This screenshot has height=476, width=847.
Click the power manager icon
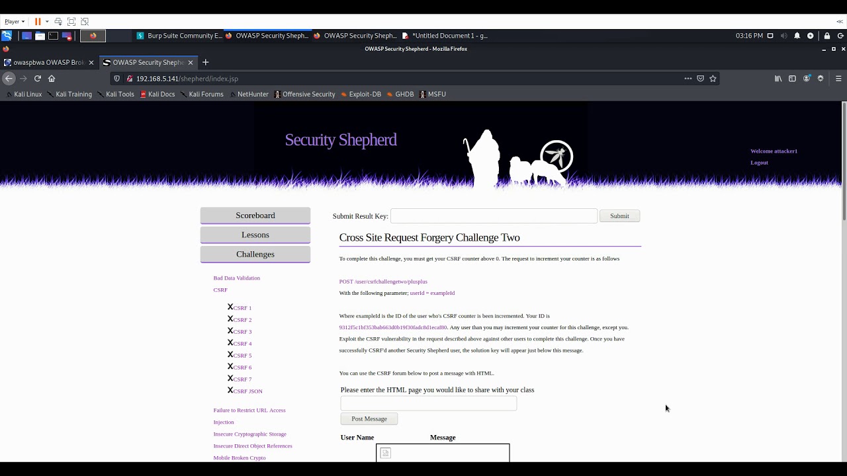(x=810, y=36)
